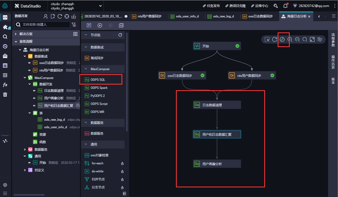Open the 任务发布 link

click(211, 6)
